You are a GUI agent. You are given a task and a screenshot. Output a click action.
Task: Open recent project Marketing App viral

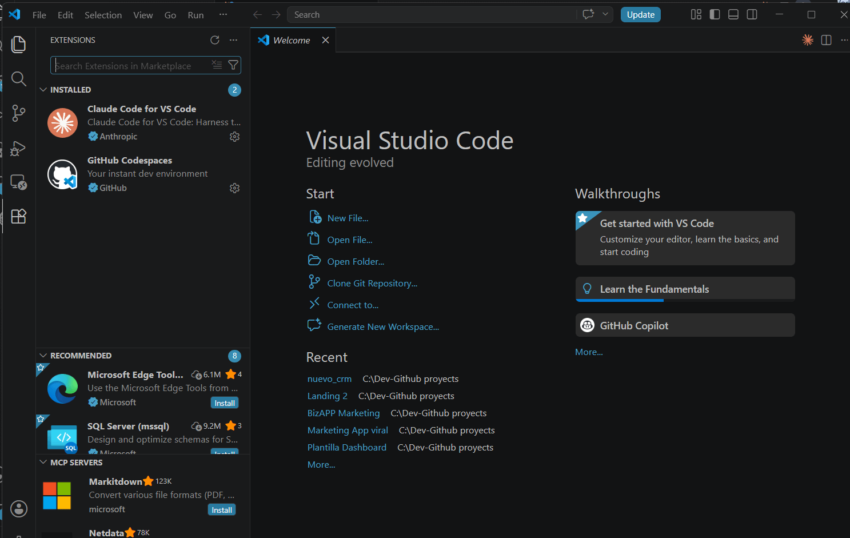pos(348,430)
